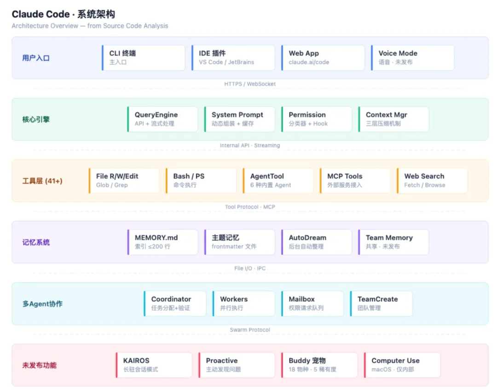Image resolution: width=497 pixels, height=390 pixels.
Task: Select the QueryEngine card
Action: point(162,119)
